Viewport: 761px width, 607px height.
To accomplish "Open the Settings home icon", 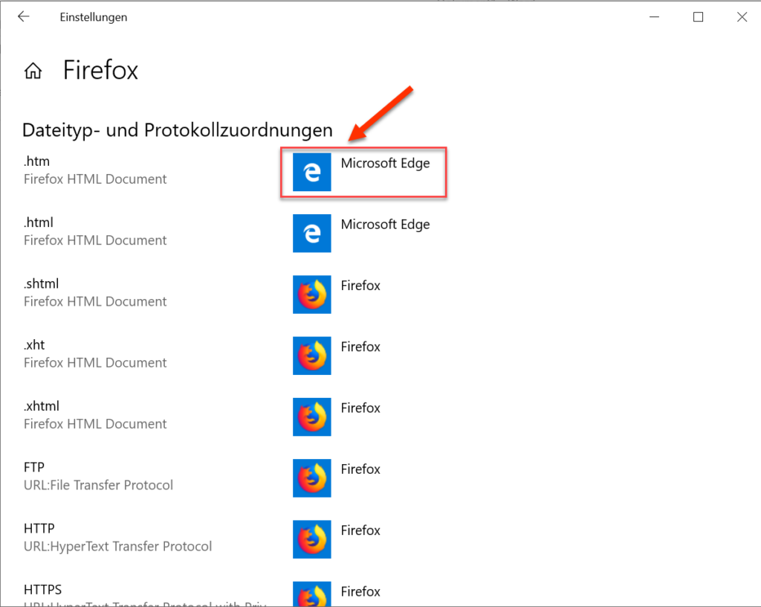I will (33, 71).
